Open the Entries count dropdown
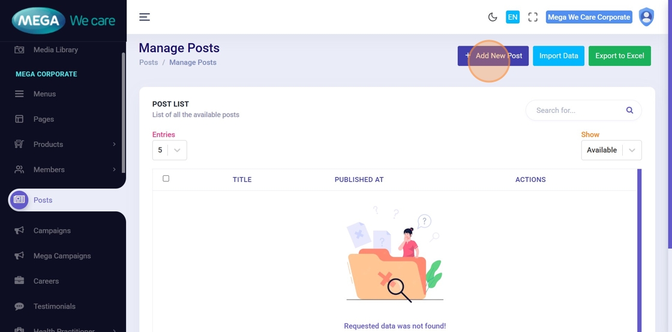Image resolution: width=672 pixels, height=332 pixels. pyautogui.click(x=170, y=150)
